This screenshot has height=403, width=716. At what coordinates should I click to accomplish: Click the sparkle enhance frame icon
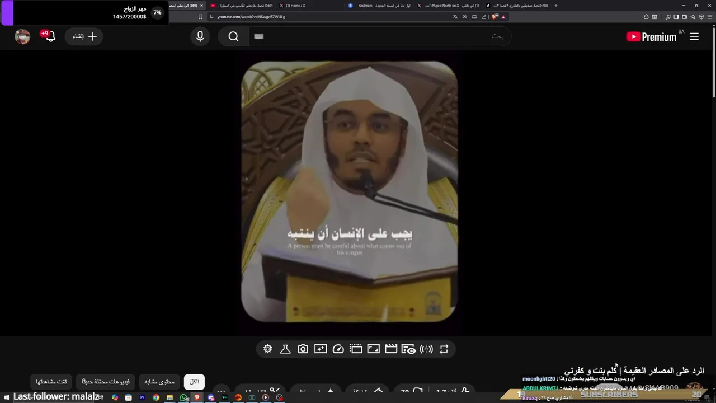321,349
